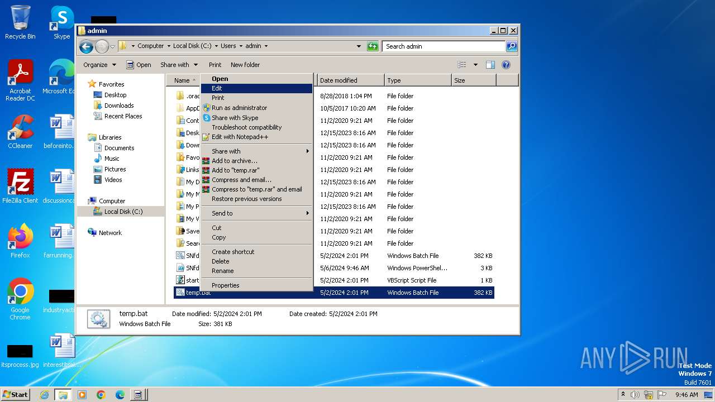
Task: Open FileZilla Client shortcut
Action: tap(20, 186)
